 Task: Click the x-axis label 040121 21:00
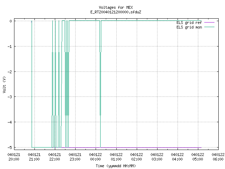pos(34,157)
